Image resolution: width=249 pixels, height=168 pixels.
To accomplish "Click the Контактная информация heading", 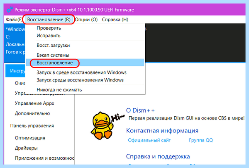I will pyautogui.click(x=162, y=131).
